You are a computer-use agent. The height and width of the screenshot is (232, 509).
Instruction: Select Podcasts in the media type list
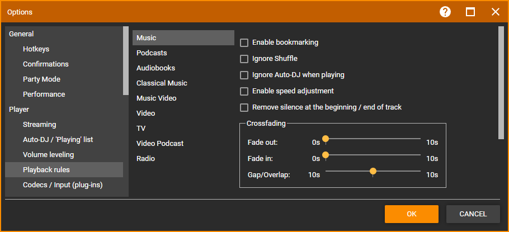coord(152,53)
